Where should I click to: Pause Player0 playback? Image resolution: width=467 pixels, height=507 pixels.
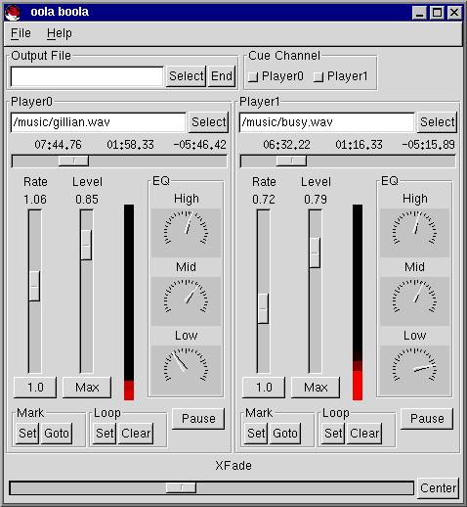click(x=198, y=419)
